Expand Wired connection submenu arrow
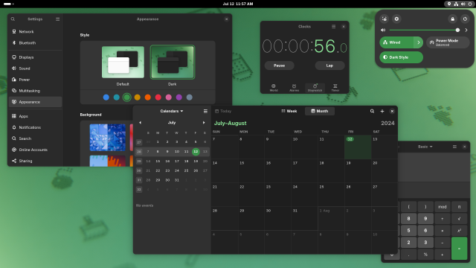Image resolution: width=476 pixels, height=268 pixels. [418, 42]
